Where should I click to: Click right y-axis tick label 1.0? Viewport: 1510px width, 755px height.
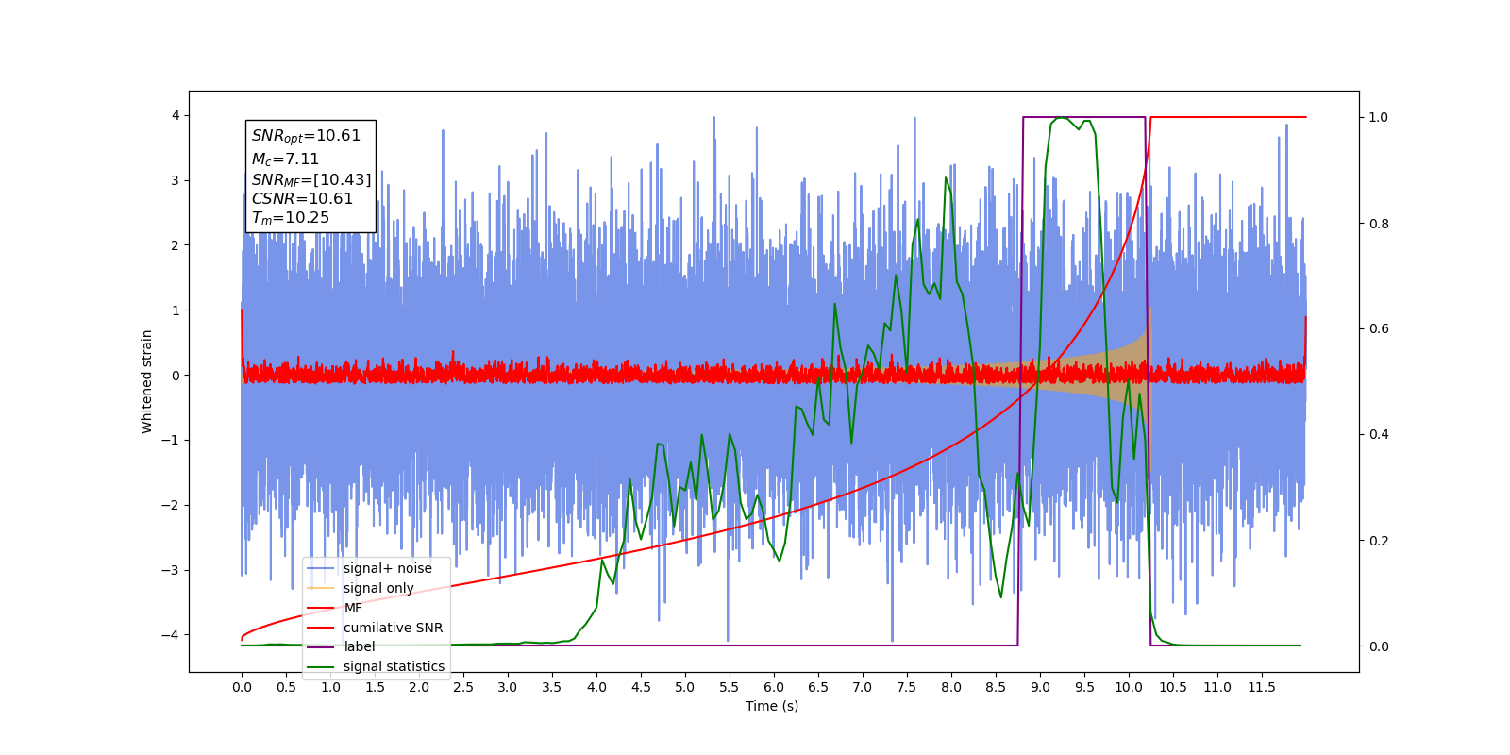click(x=1379, y=118)
